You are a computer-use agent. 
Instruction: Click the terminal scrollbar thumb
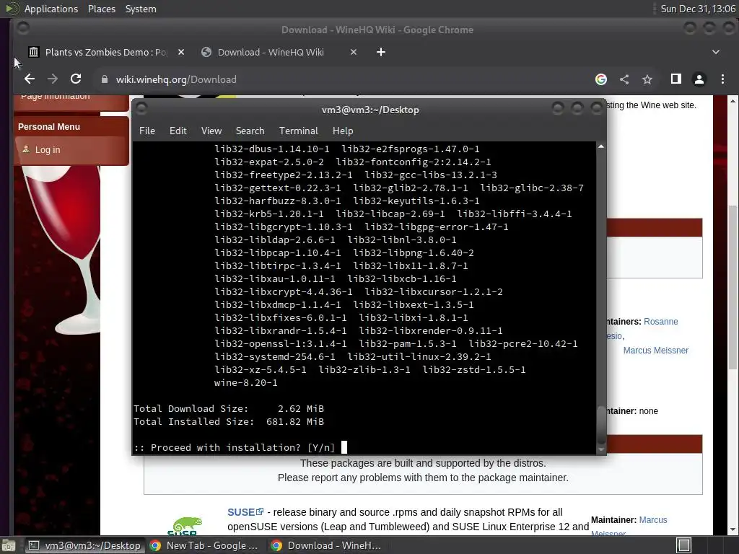(601, 425)
